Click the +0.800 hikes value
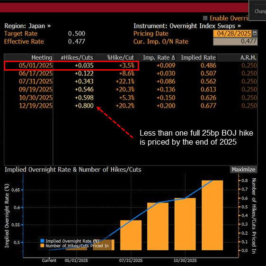Image resolution: width=266 pixels, height=266 pixels. point(84,106)
